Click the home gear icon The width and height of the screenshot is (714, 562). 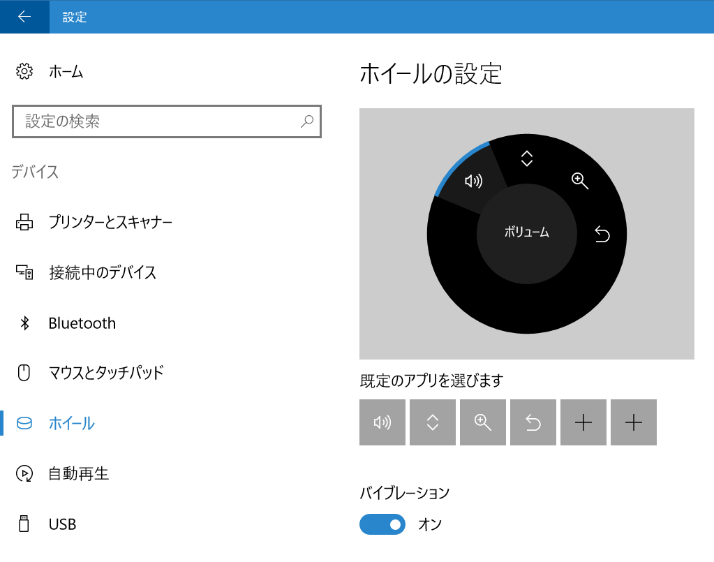click(x=24, y=71)
